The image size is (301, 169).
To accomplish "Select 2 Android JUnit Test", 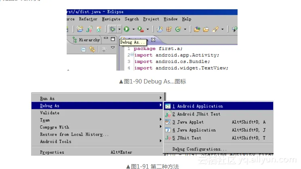I will [219, 114].
